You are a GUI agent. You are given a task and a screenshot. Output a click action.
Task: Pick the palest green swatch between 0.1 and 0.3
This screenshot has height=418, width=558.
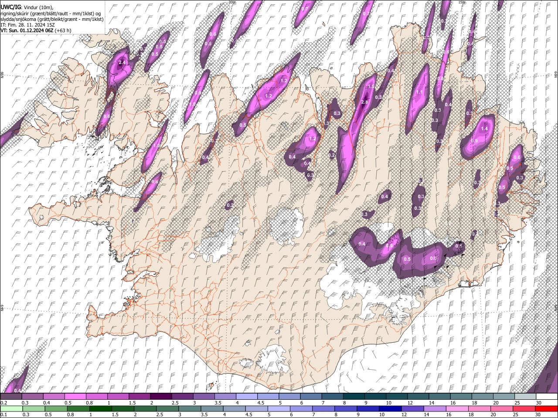[11, 409]
